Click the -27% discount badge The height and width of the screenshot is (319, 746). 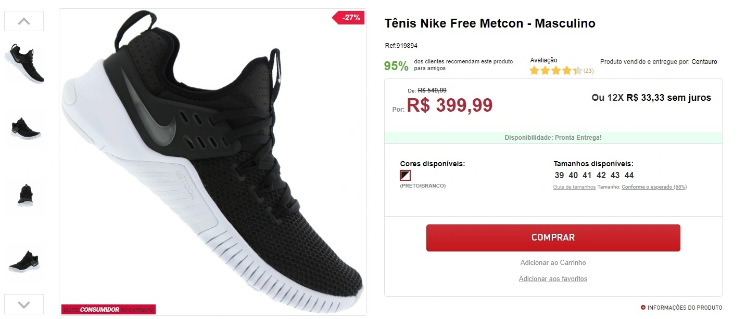(348, 17)
